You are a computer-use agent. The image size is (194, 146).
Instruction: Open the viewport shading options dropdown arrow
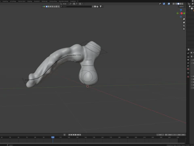184,4
